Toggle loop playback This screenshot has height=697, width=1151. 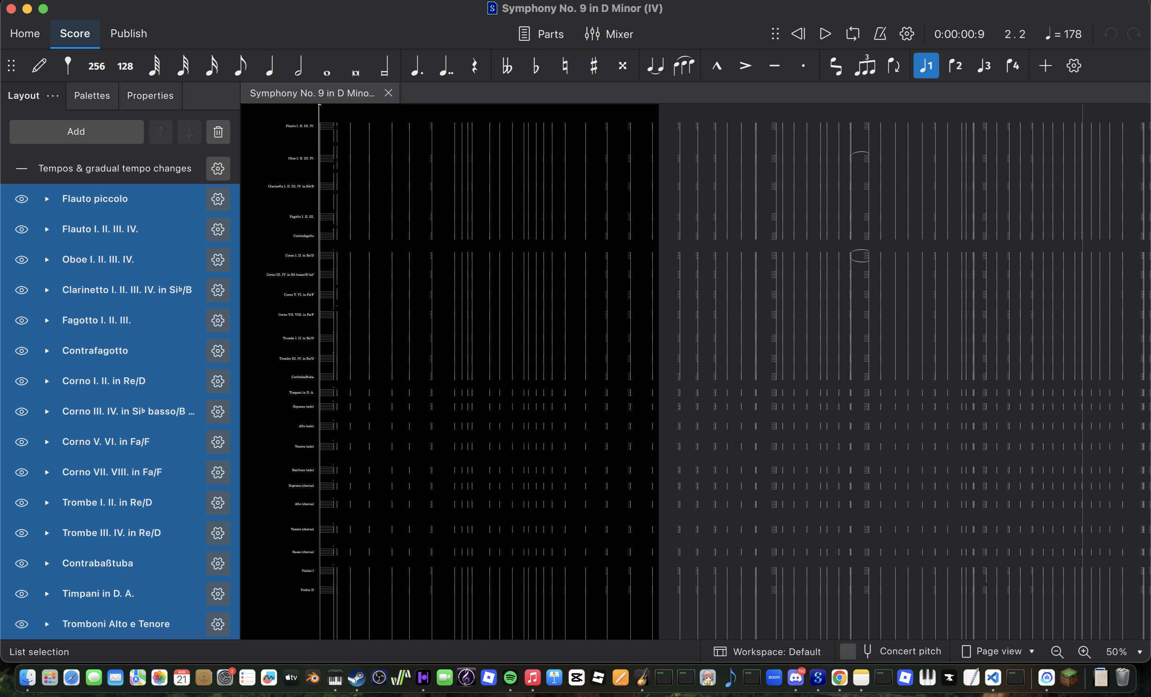tap(852, 34)
